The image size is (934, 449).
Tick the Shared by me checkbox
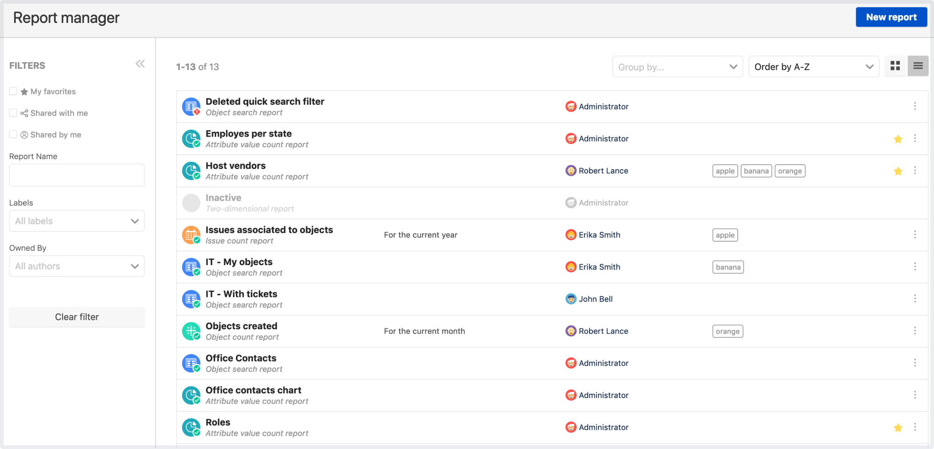(x=13, y=134)
